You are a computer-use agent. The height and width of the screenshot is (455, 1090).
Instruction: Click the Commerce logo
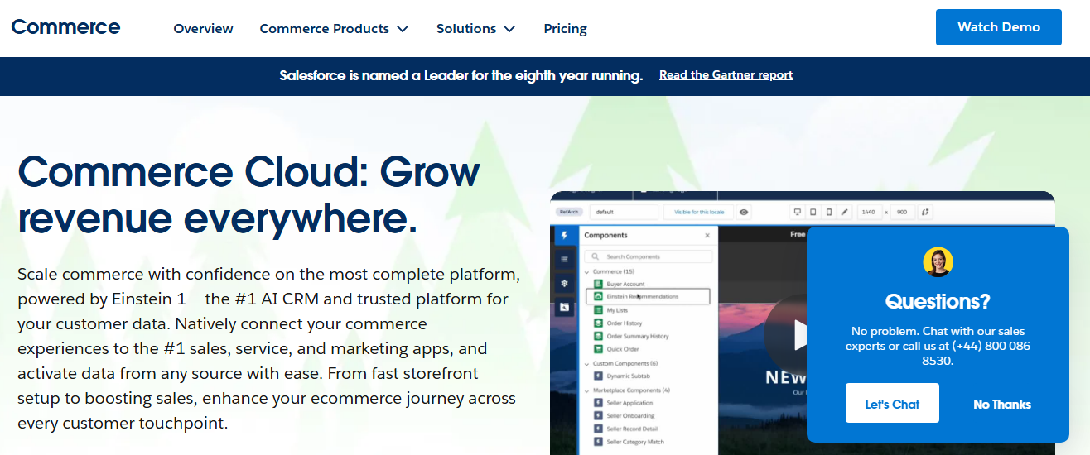coord(65,26)
